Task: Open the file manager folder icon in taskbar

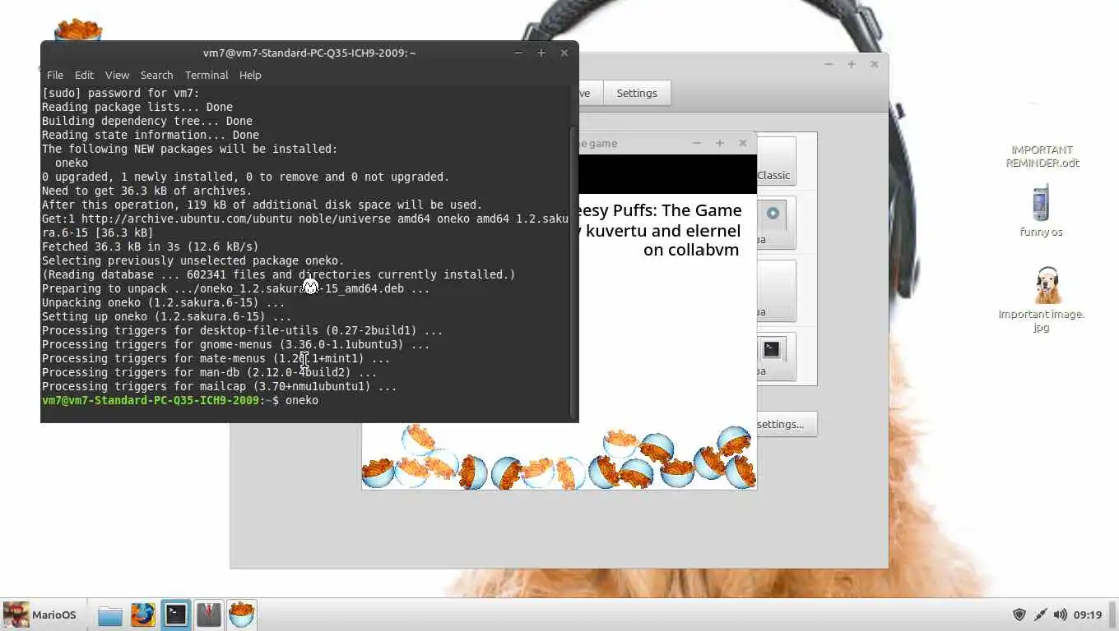Action: tap(109, 615)
